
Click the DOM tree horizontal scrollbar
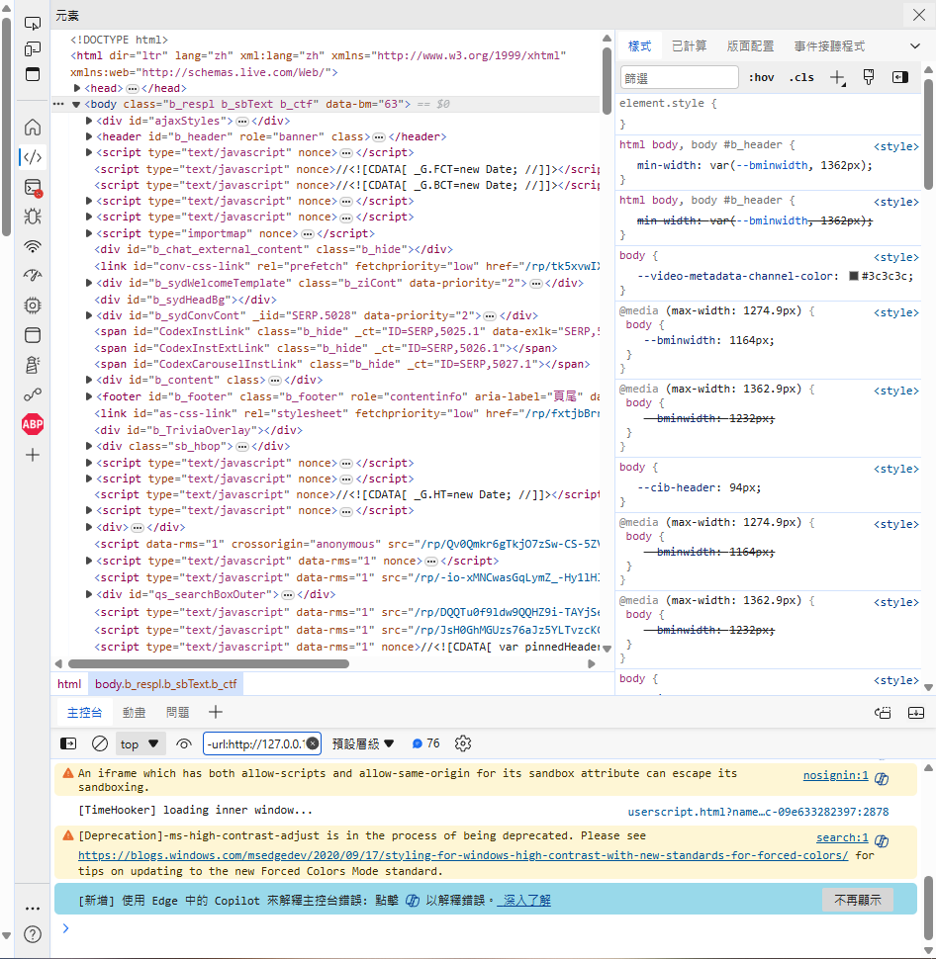pyautogui.click(x=209, y=663)
